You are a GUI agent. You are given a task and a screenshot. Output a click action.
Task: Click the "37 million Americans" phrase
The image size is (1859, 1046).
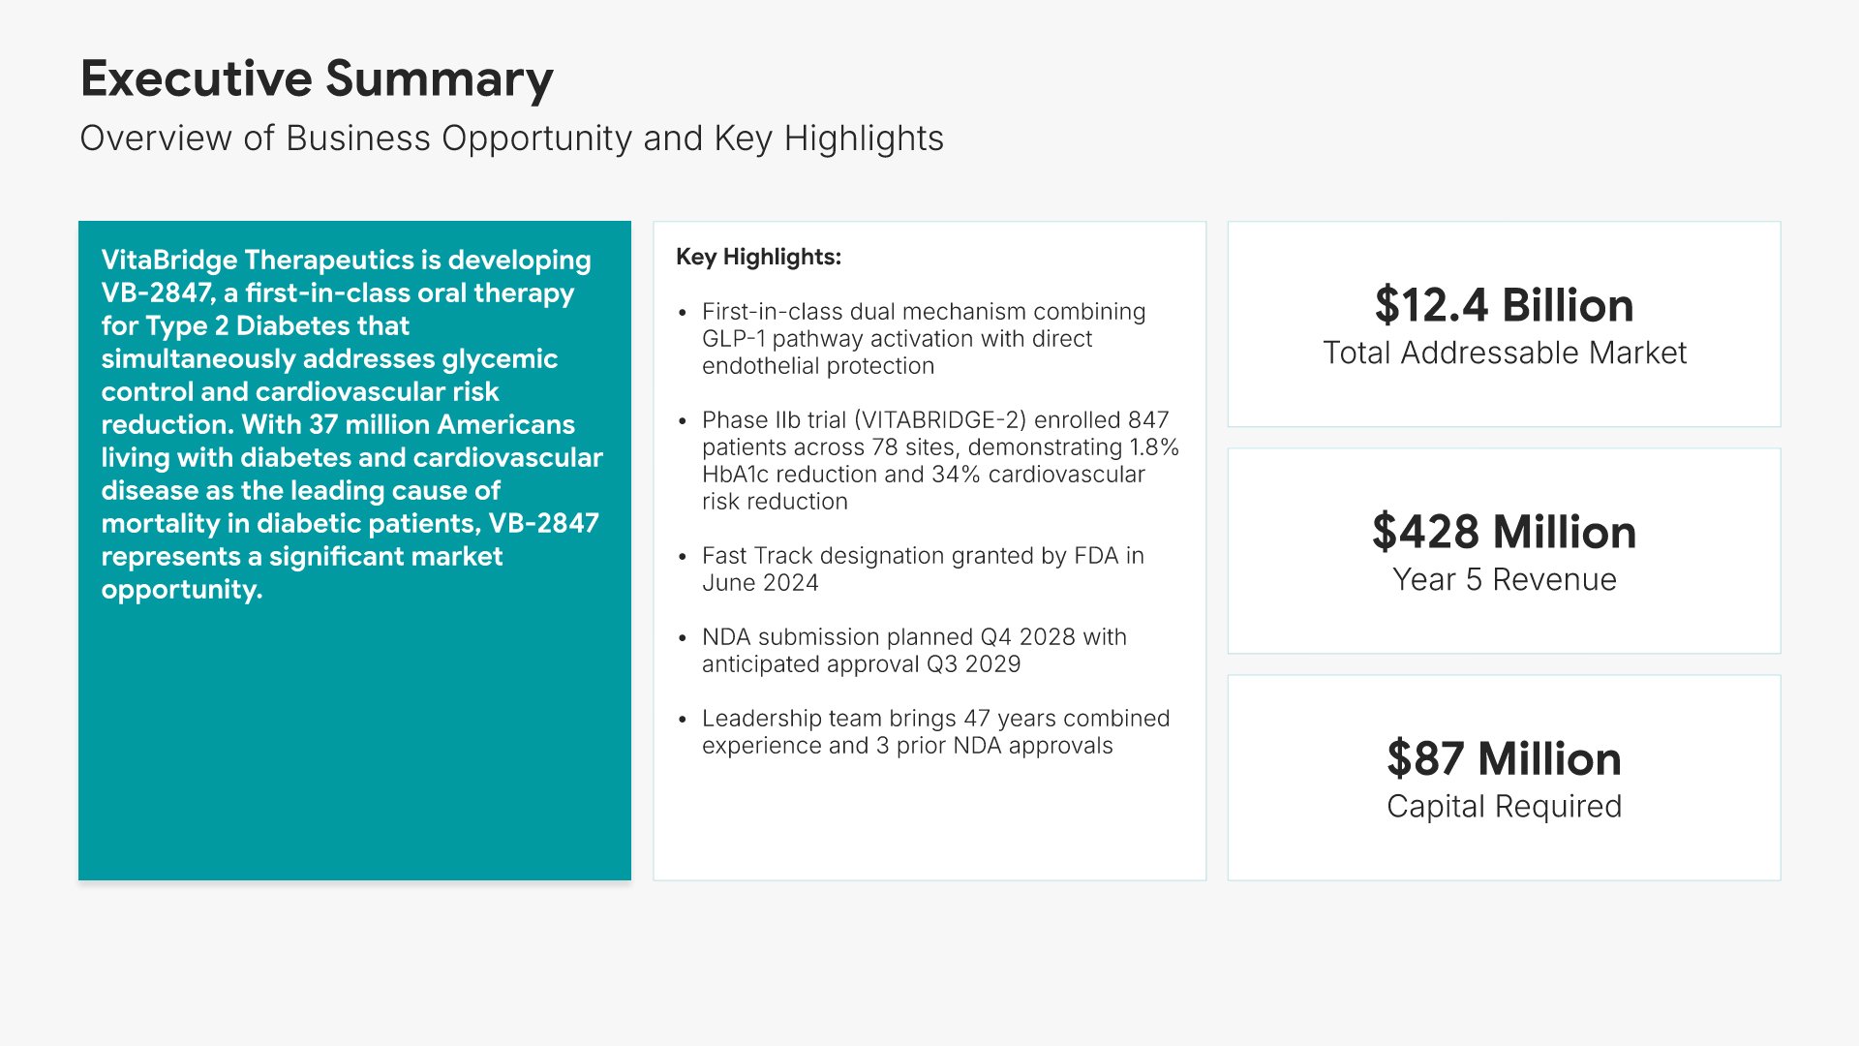pyautogui.click(x=442, y=424)
